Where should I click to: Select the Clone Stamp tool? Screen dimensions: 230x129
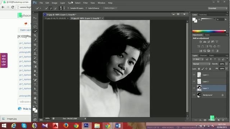35,53
